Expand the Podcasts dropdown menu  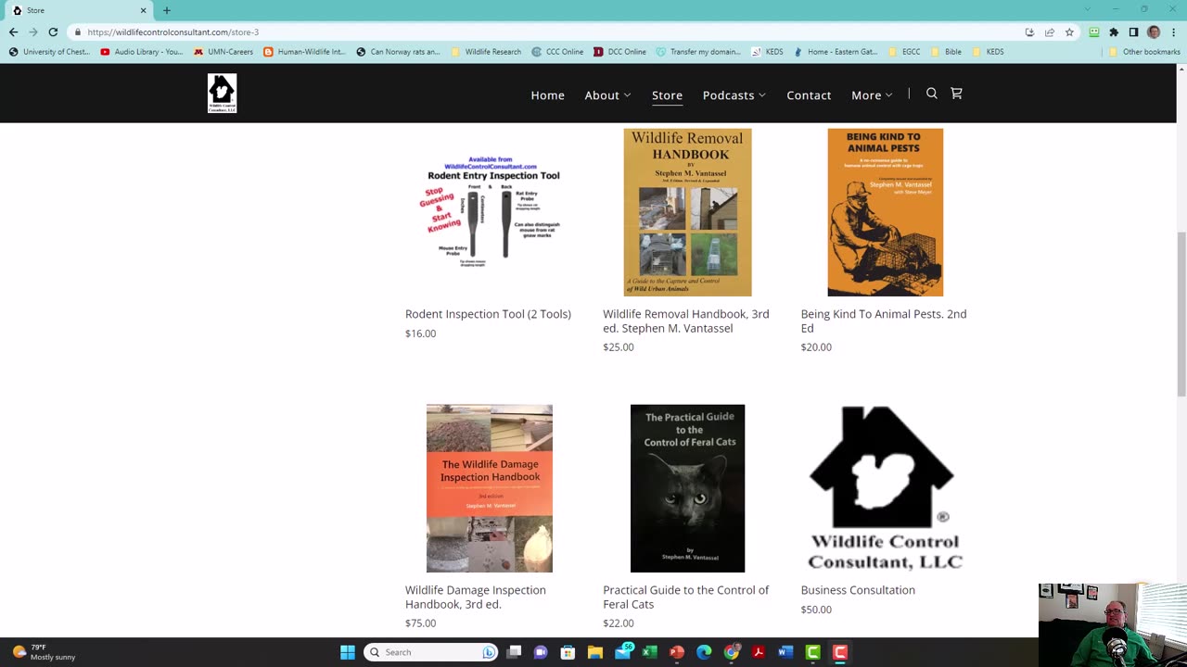point(734,94)
